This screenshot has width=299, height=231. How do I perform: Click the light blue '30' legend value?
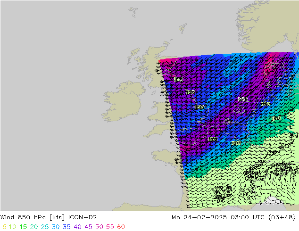[56, 227]
